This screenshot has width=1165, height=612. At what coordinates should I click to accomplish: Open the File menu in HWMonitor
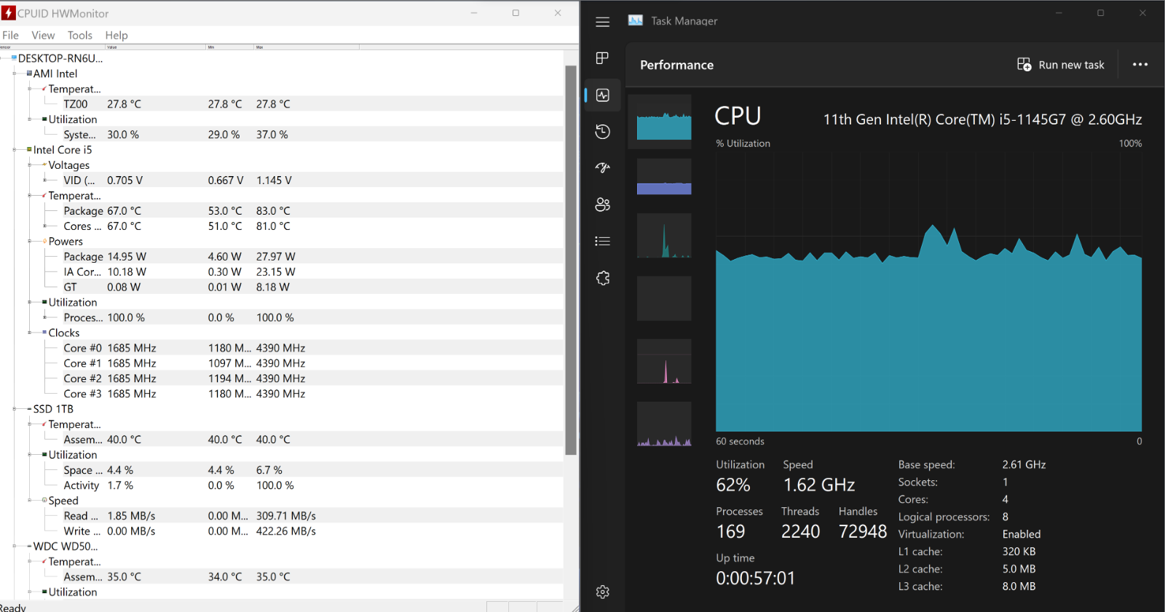(11, 35)
